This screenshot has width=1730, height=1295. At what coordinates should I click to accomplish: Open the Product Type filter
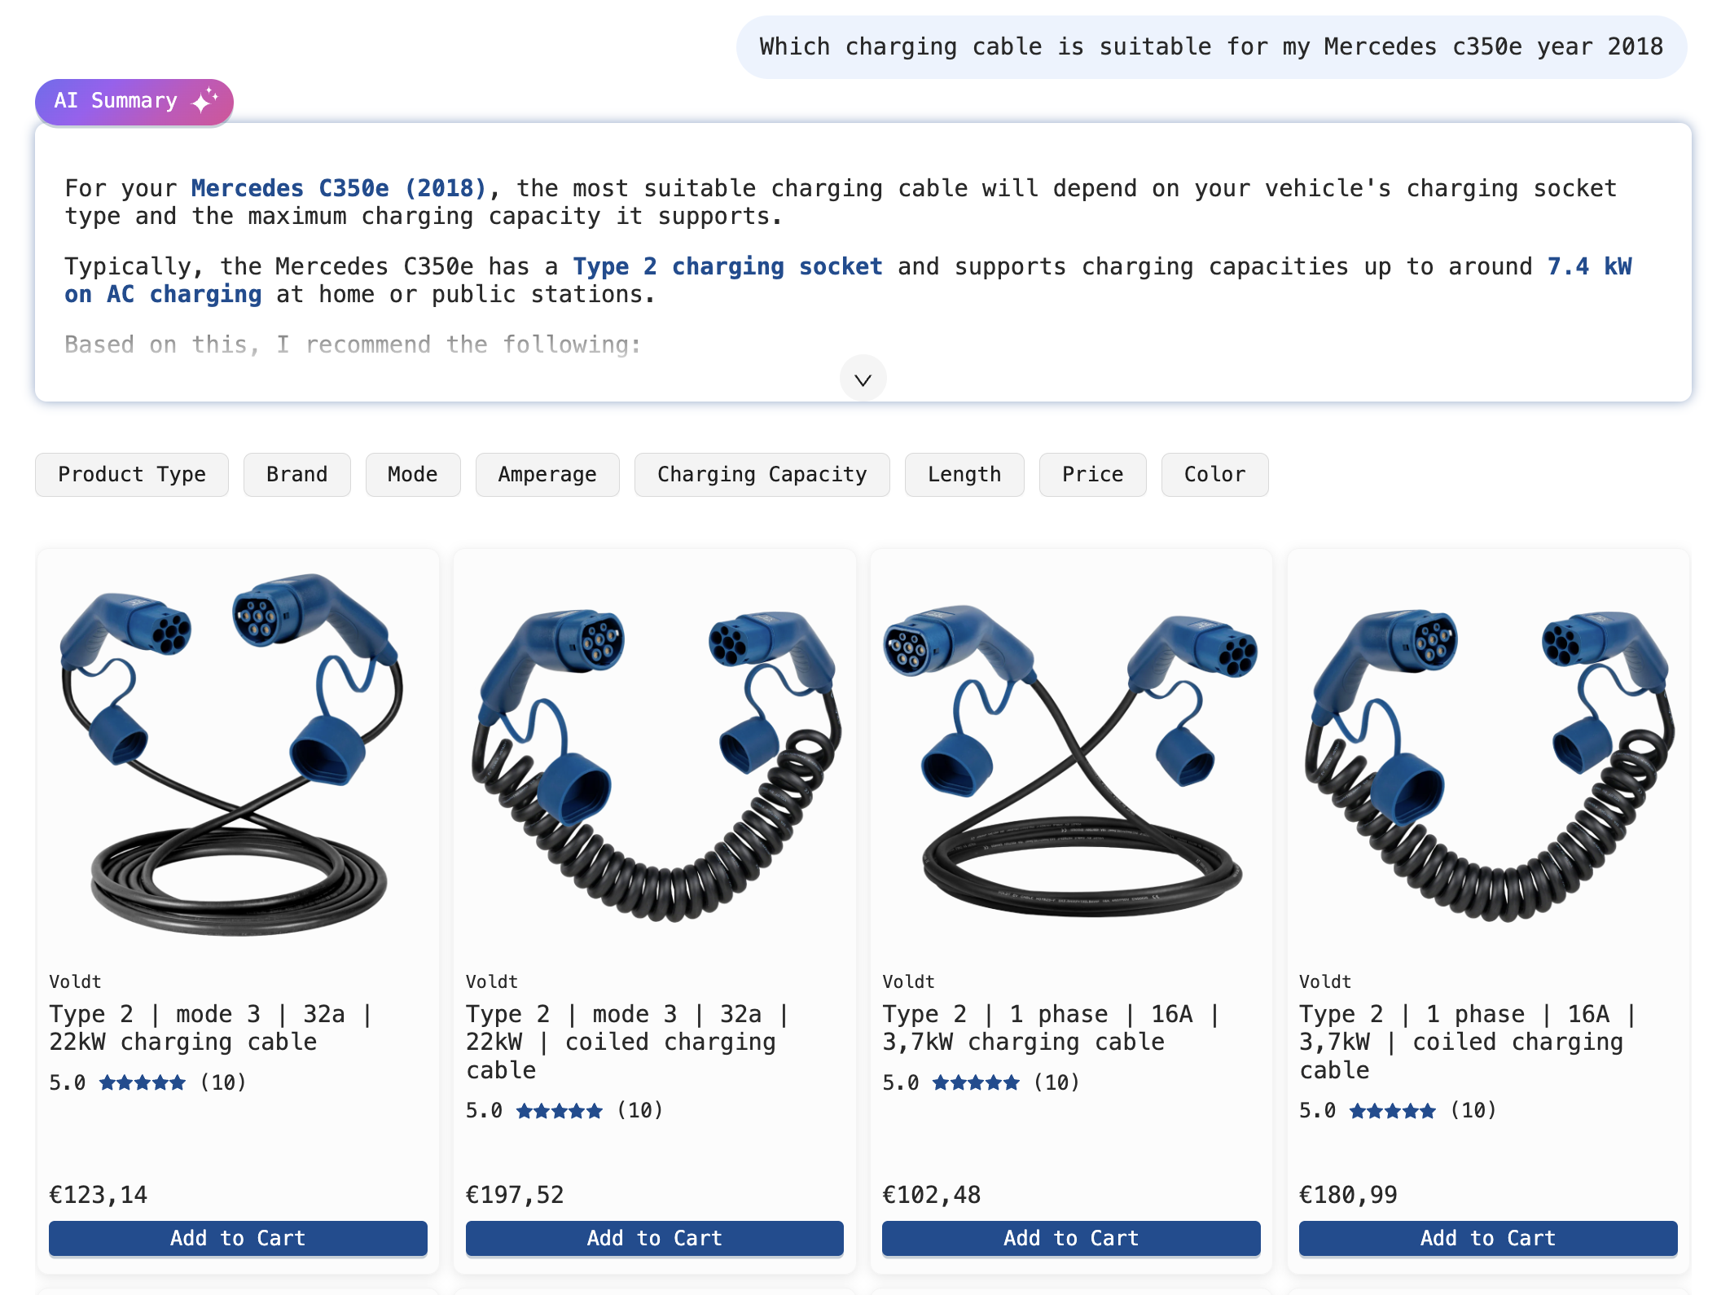click(132, 474)
